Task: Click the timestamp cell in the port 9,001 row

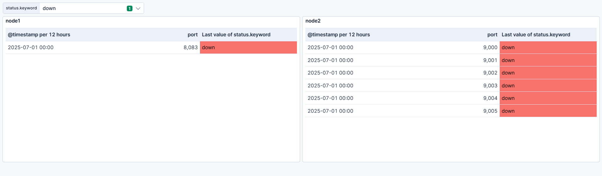Action: 330,60
